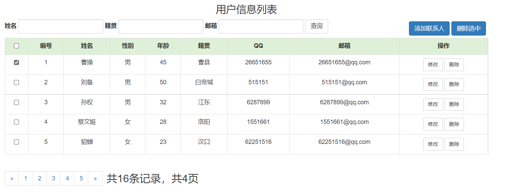Check the checkbox for 刘备 row
Screen dimensions: 506x194
tap(16, 83)
